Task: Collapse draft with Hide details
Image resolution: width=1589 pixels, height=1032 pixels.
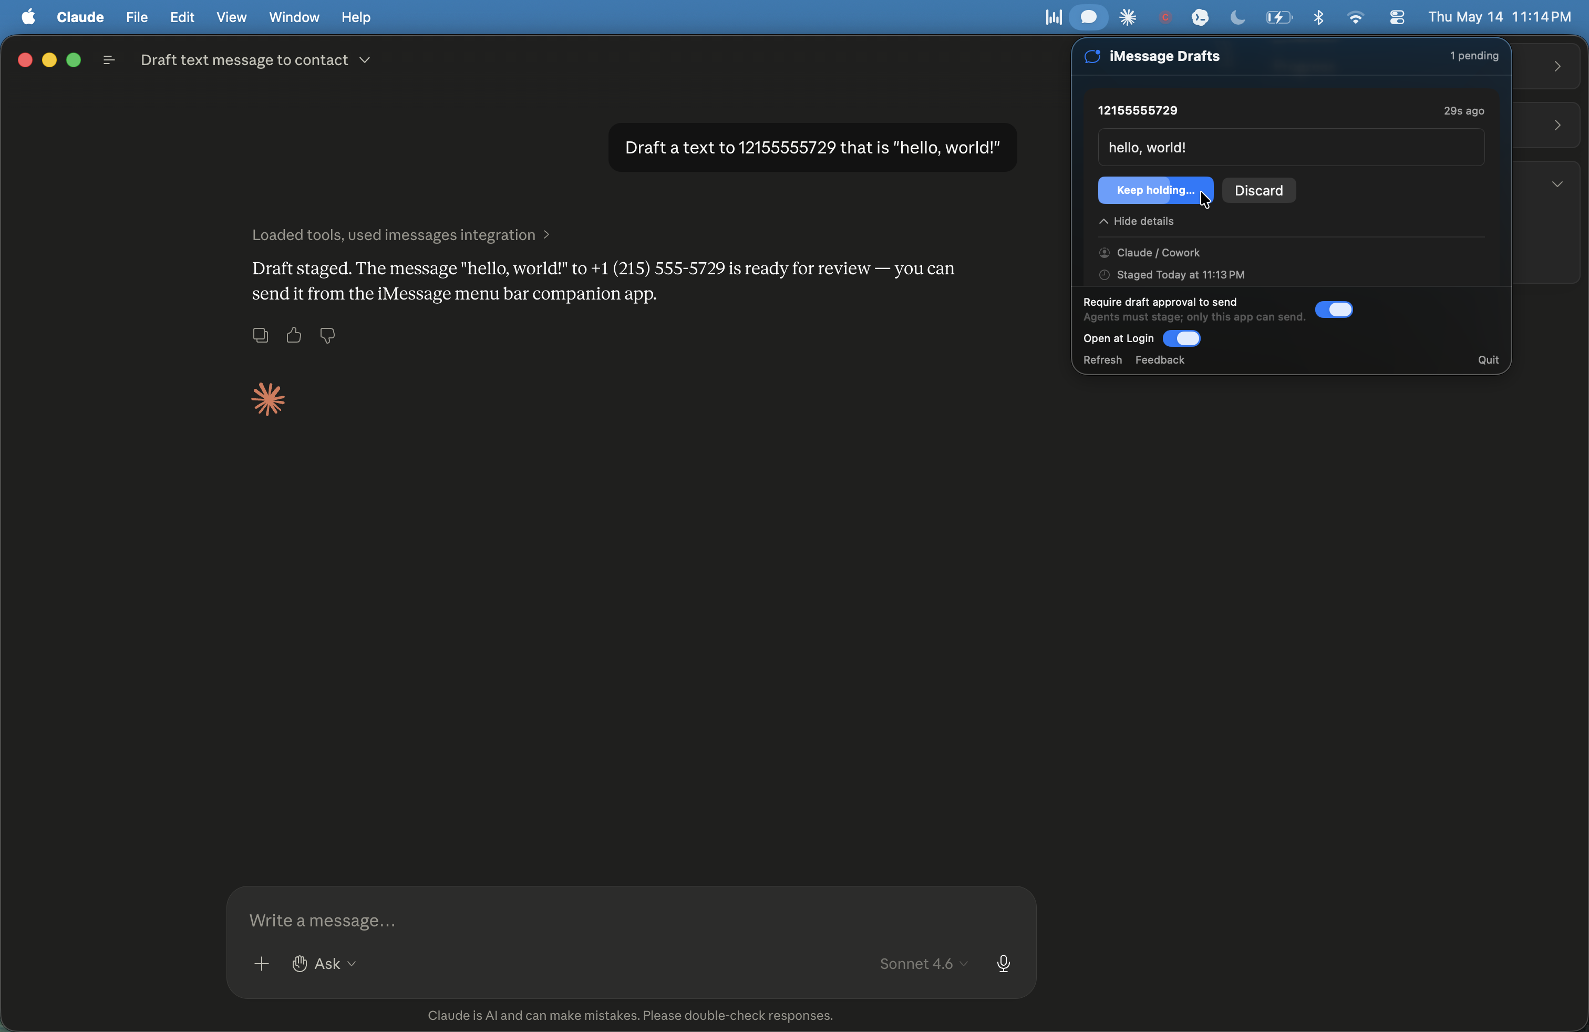Action: [1137, 221]
